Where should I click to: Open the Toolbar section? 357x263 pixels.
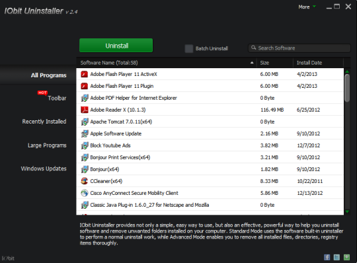coord(57,98)
